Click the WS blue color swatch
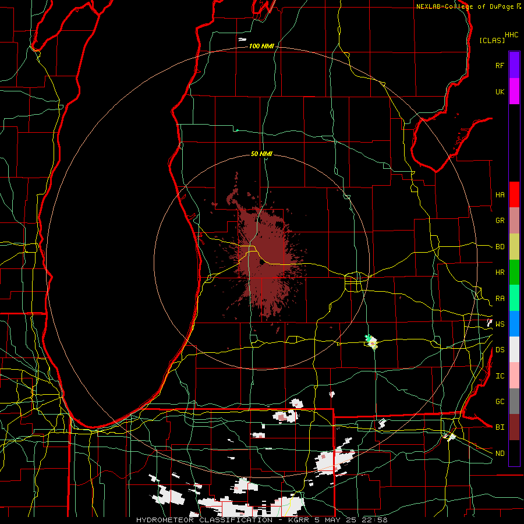The image size is (524, 524). click(x=514, y=324)
